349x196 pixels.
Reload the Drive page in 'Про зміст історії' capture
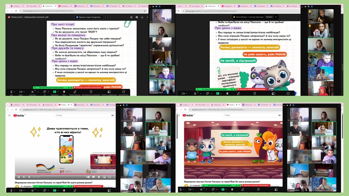[16, 10]
